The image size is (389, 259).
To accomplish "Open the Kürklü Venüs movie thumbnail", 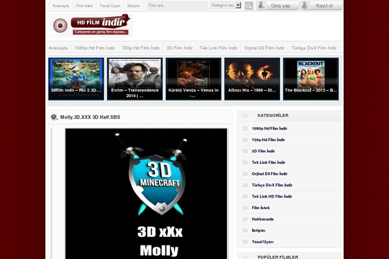I will [x=193, y=79].
